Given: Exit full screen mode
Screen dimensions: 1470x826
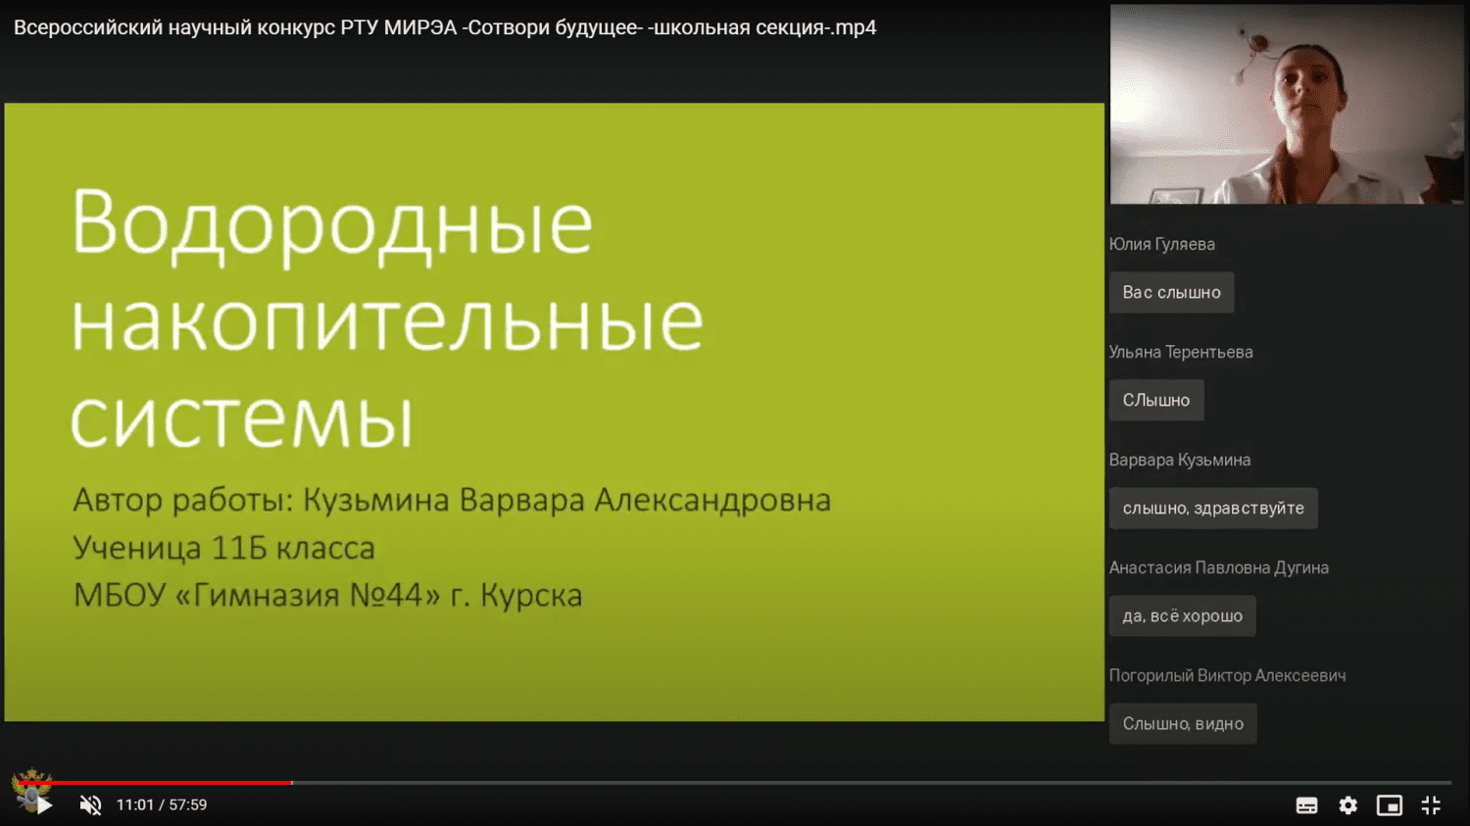Looking at the screenshot, I should [x=1431, y=805].
